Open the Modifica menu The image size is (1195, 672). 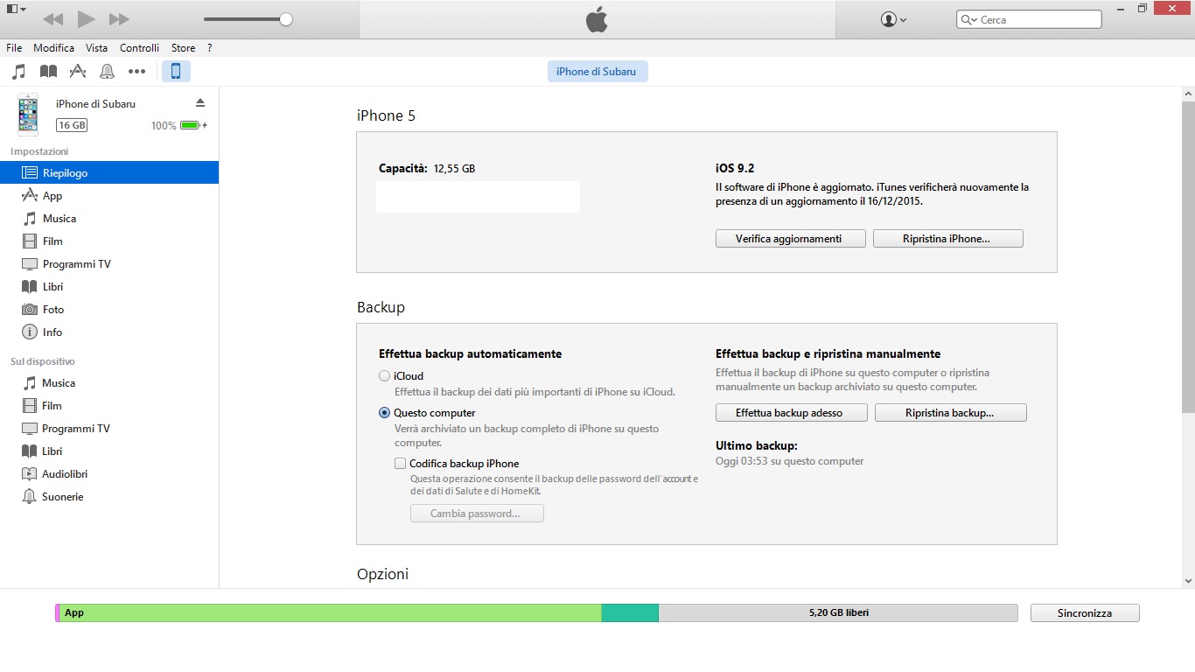(54, 48)
